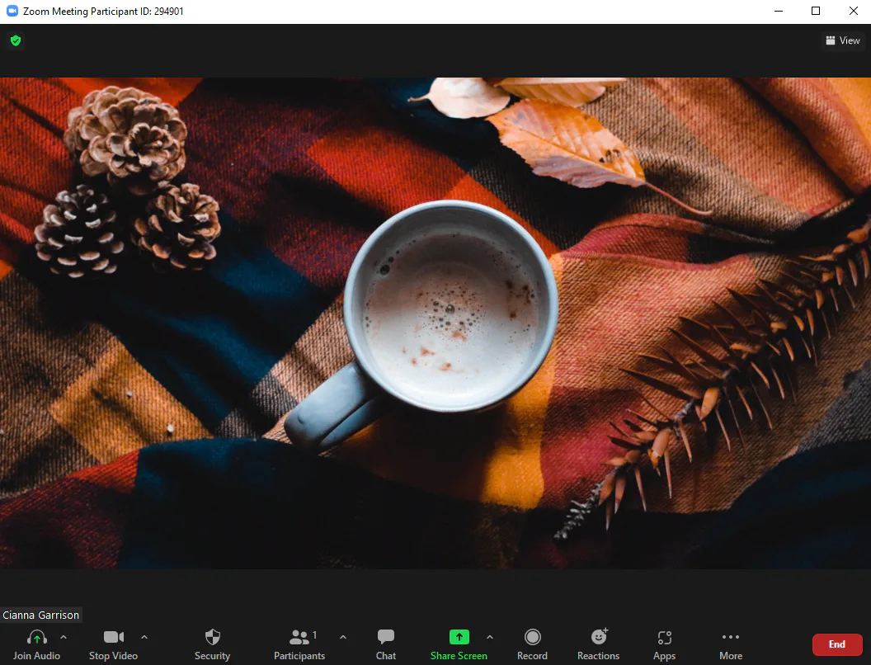Start recording with the Record button
The height and width of the screenshot is (665, 871).
pos(532,644)
